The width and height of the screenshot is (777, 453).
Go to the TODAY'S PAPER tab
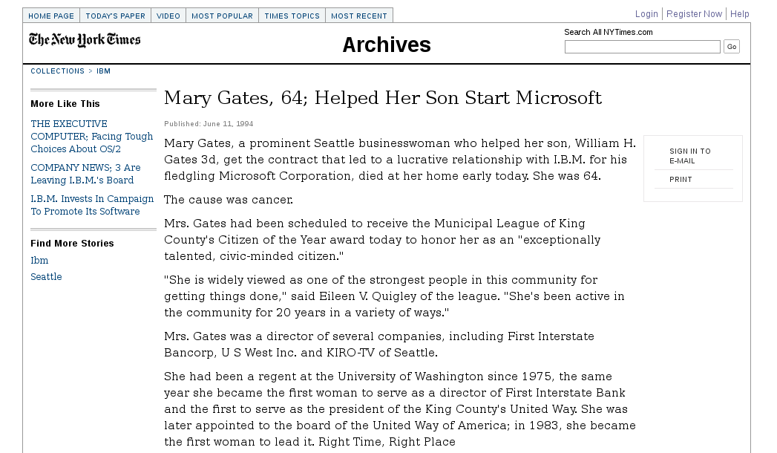pyautogui.click(x=115, y=16)
